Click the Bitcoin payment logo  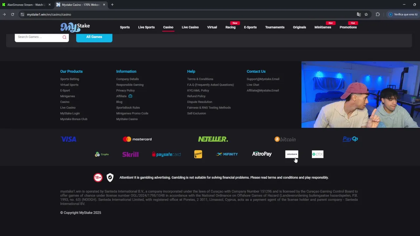(285, 139)
